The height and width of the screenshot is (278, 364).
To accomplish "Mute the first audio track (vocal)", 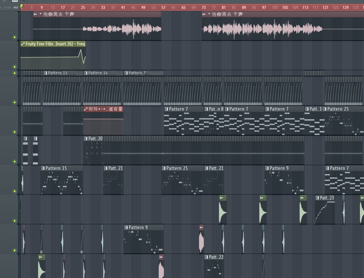I will point(15,37).
